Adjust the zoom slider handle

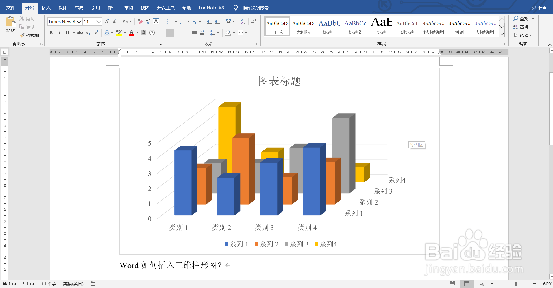[516, 284]
